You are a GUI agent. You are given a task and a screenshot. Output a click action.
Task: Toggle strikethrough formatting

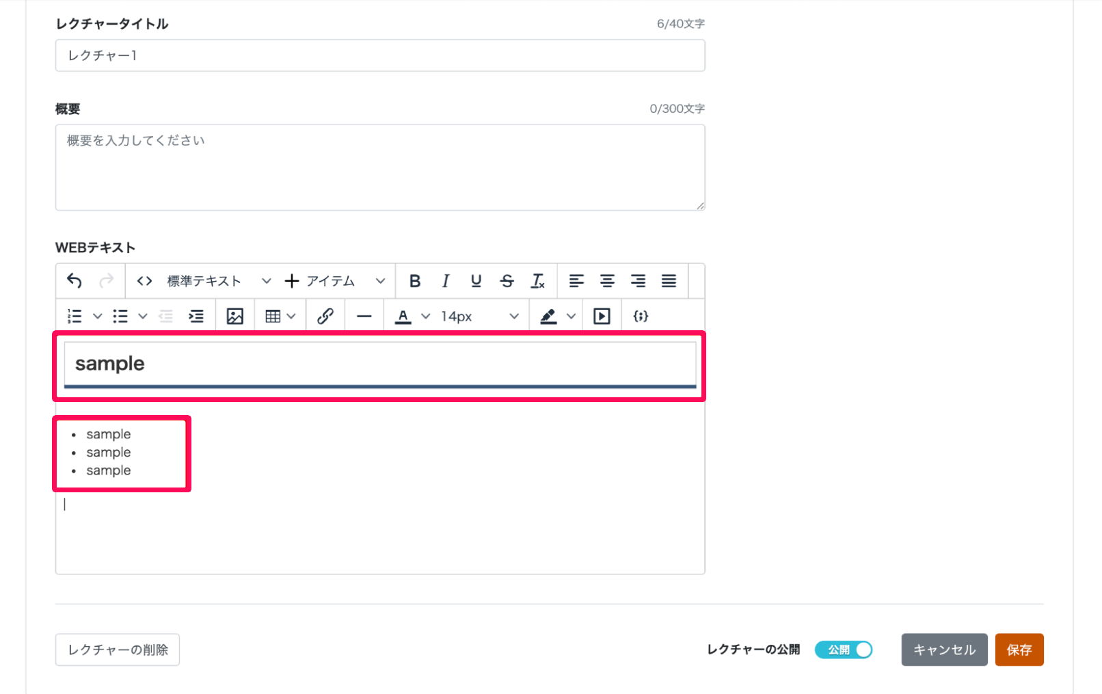507,281
